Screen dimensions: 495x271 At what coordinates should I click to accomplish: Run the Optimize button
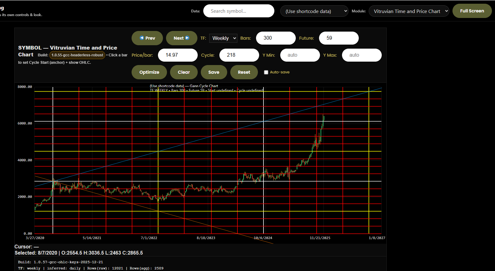[x=149, y=72]
